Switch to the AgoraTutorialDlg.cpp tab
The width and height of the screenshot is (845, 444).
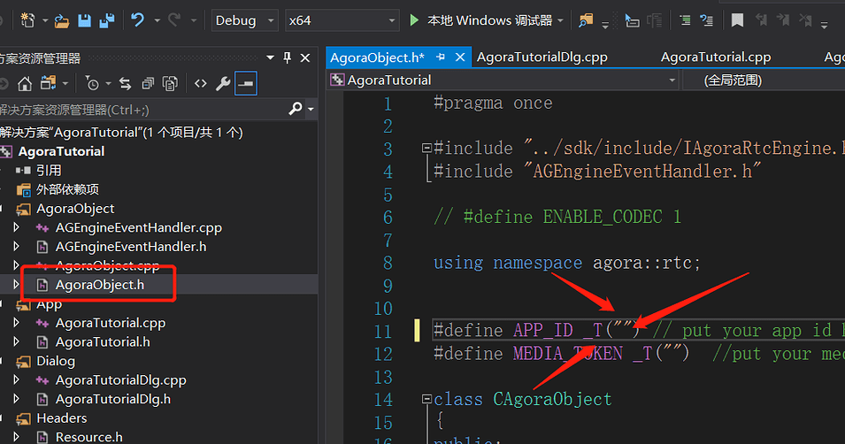(542, 57)
